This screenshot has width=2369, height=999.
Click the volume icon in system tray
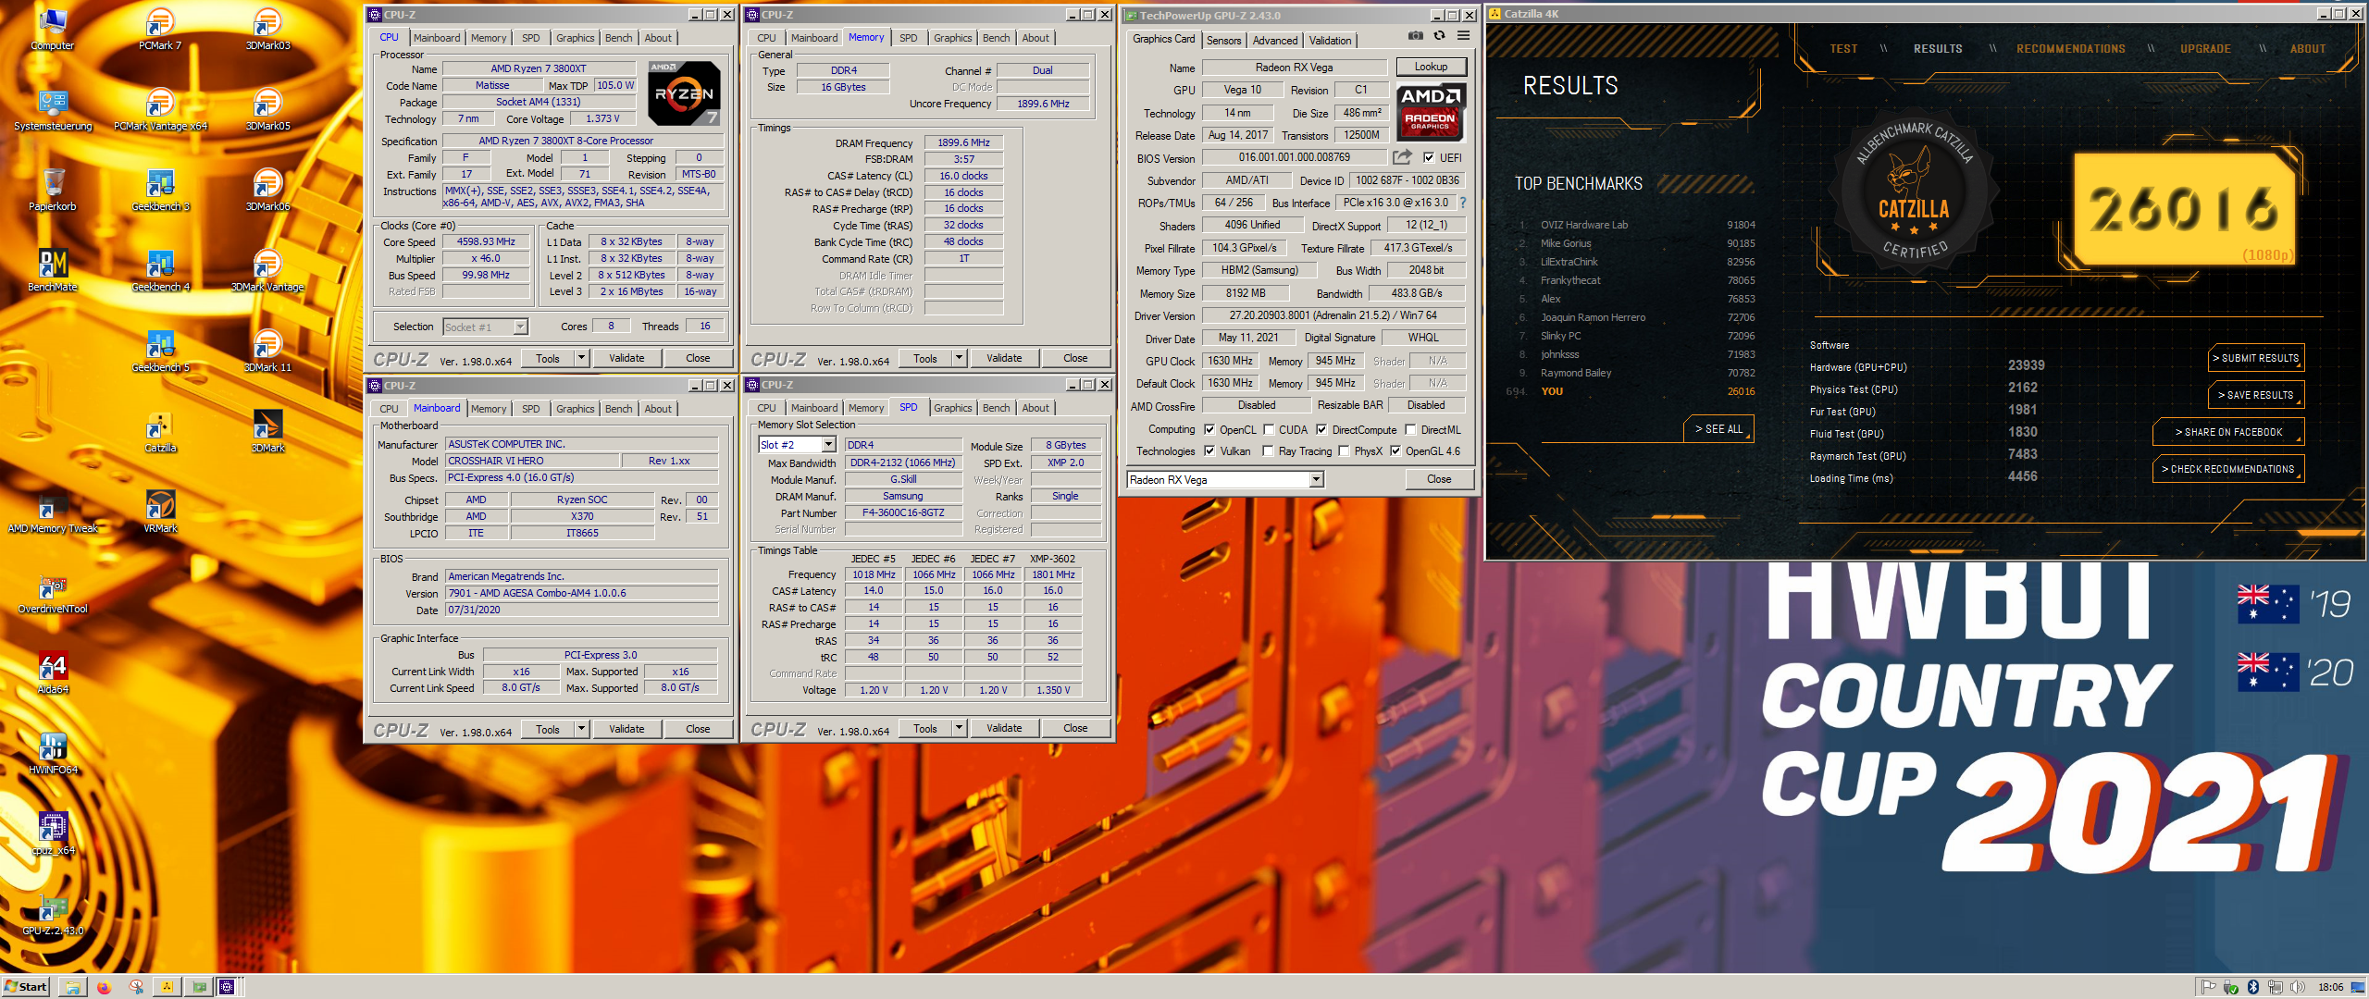[2297, 987]
